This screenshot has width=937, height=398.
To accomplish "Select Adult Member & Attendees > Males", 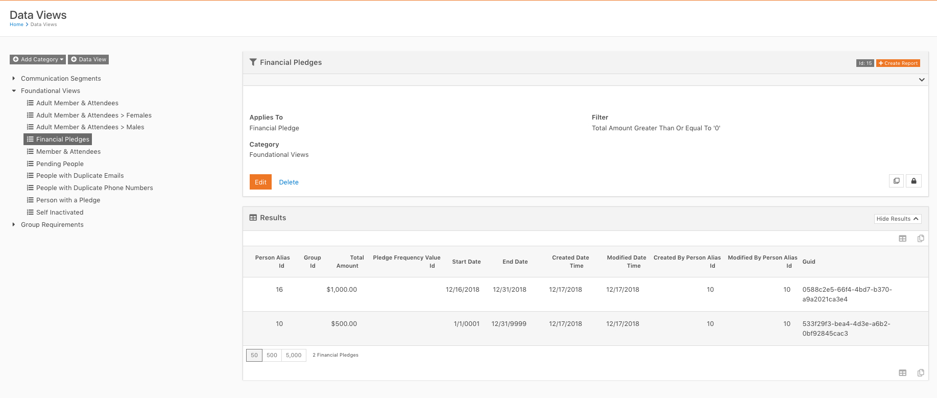I will (x=90, y=127).
